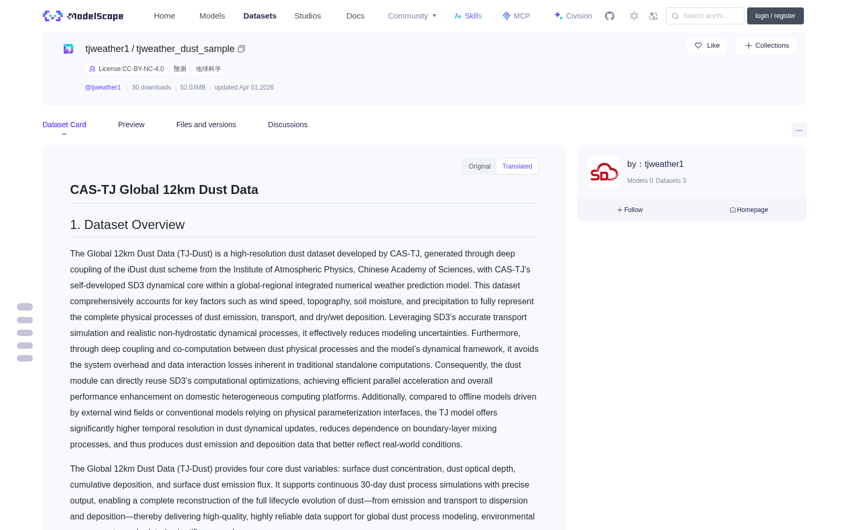The width and height of the screenshot is (849, 530).
Task: Click the license badge icon
Action: pos(92,69)
